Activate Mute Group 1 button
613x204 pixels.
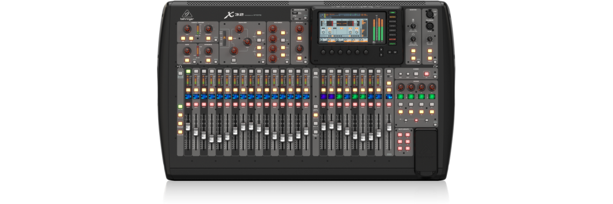click(400, 135)
